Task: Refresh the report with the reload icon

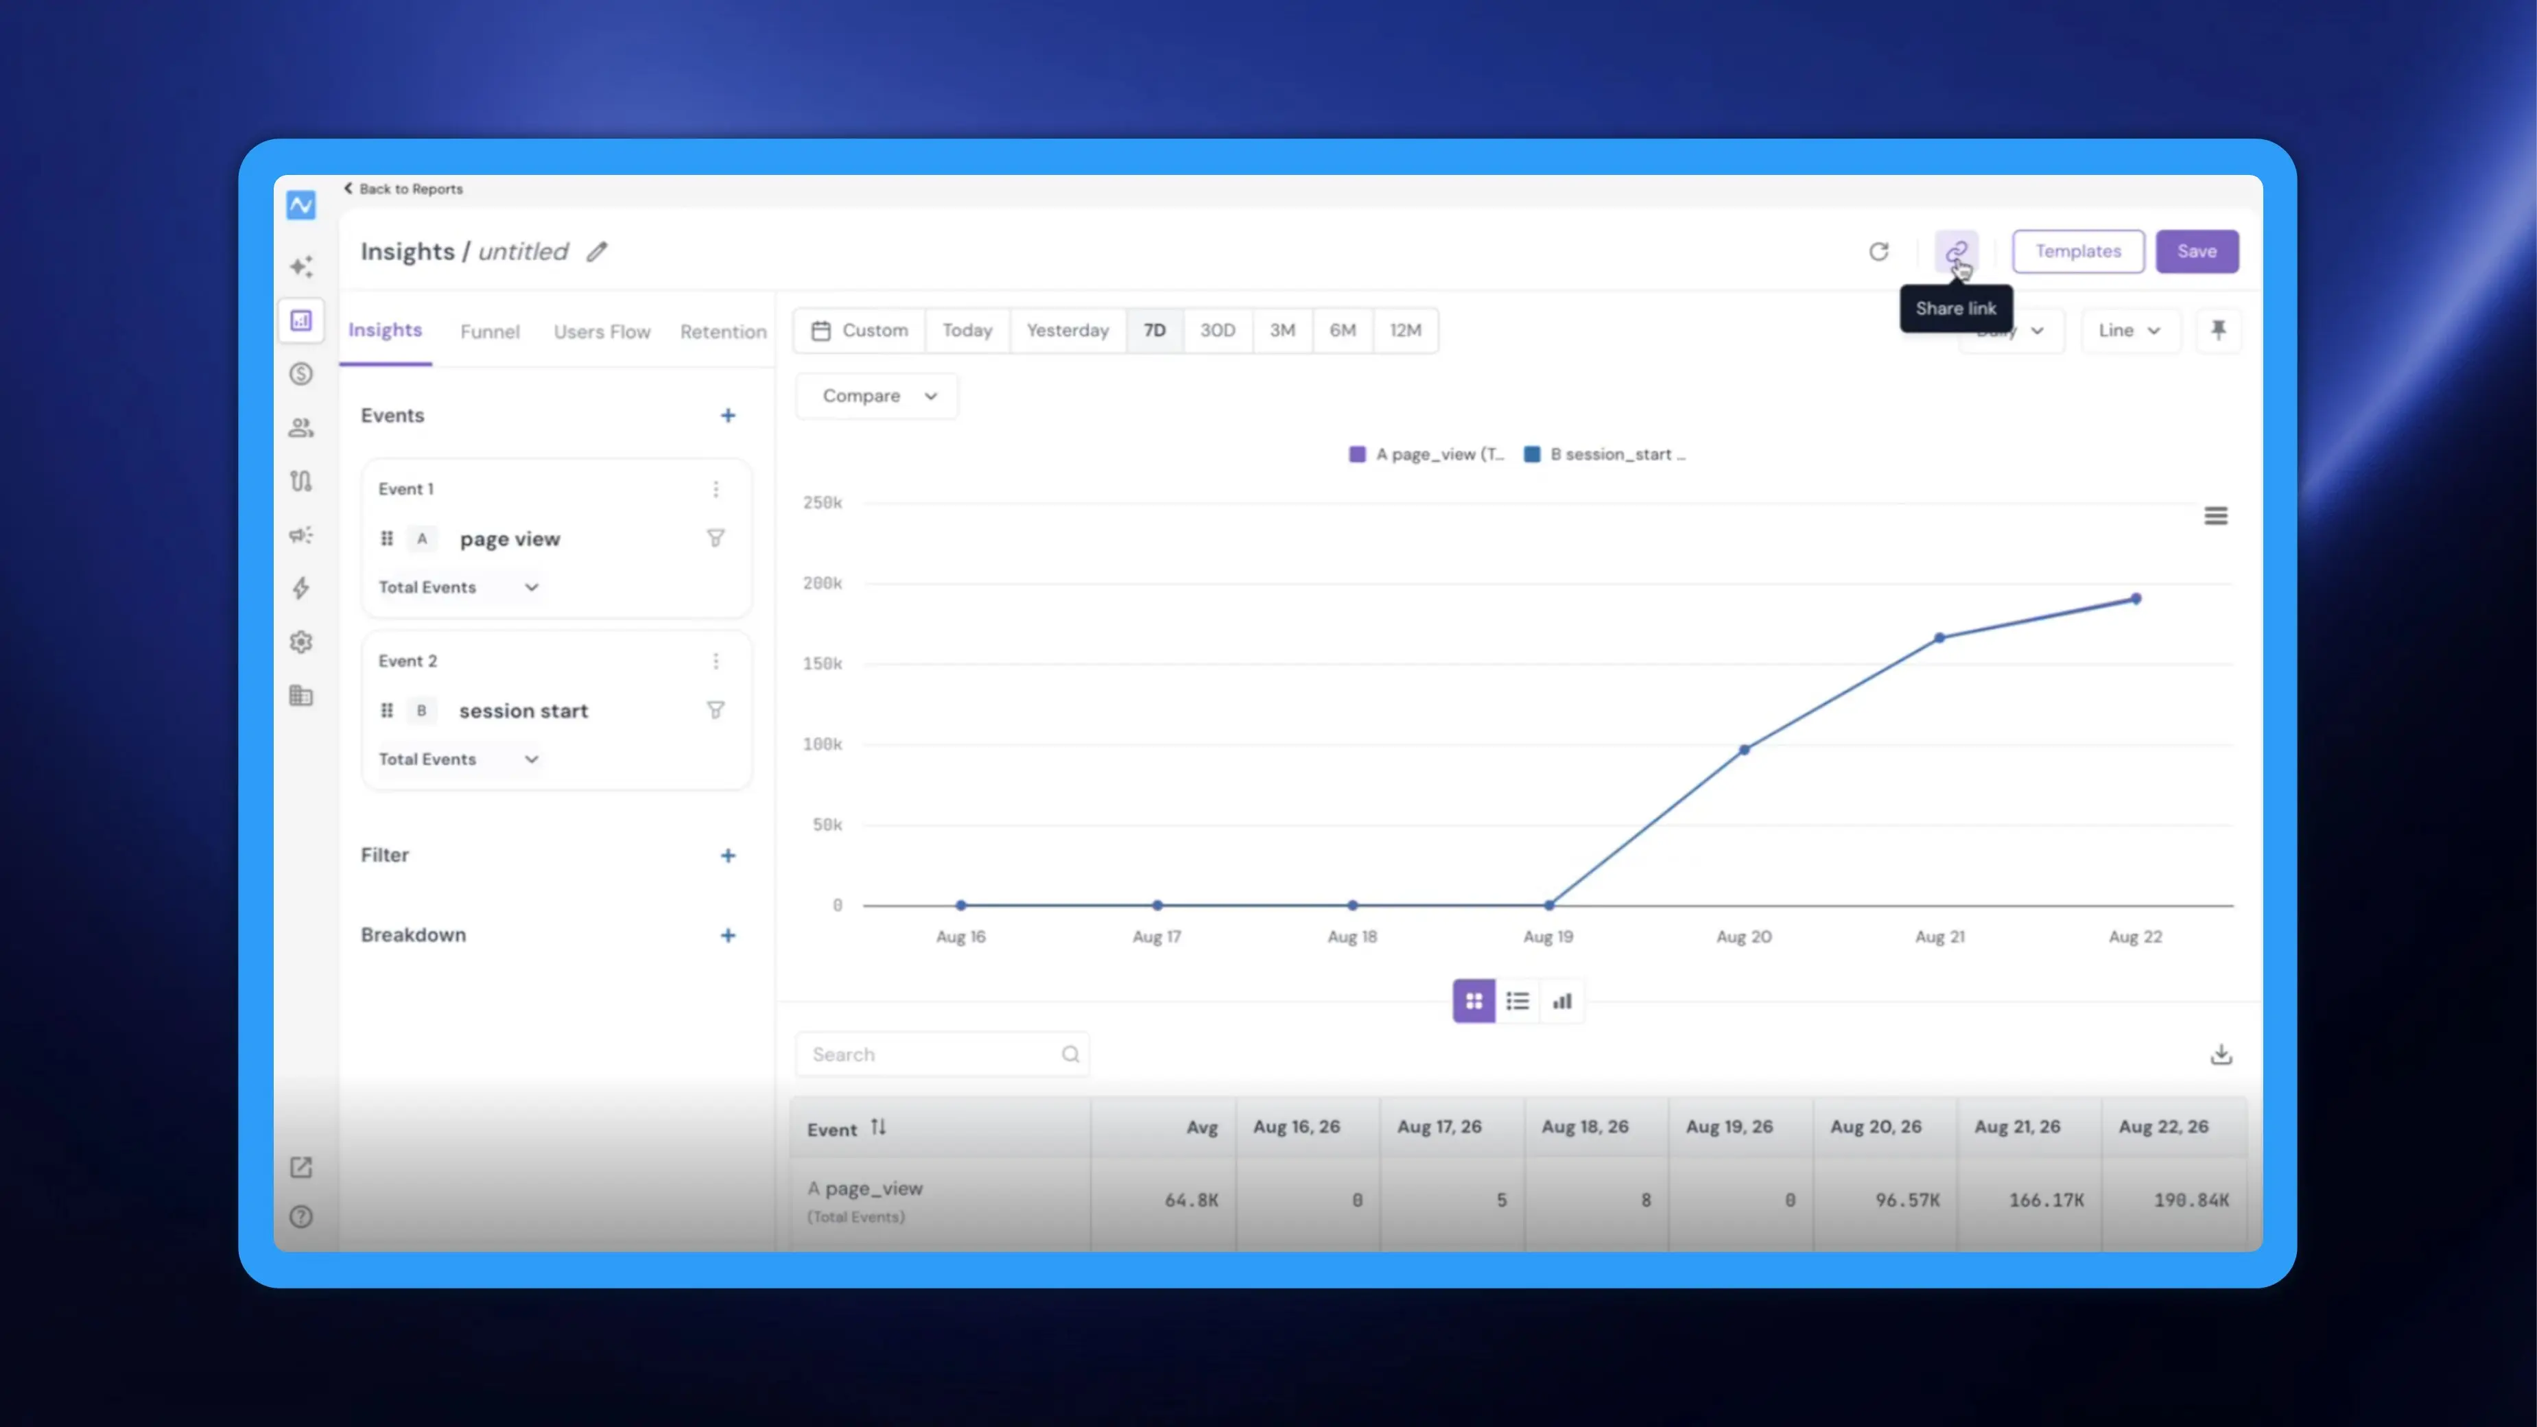Action: pyautogui.click(x=1878, y=251)
